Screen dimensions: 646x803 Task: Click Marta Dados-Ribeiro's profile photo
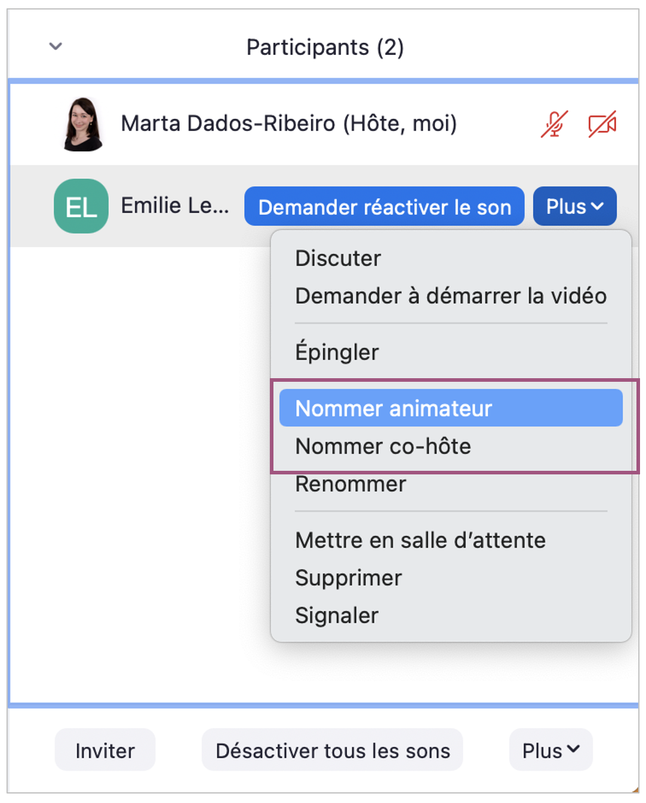[83, 124]
